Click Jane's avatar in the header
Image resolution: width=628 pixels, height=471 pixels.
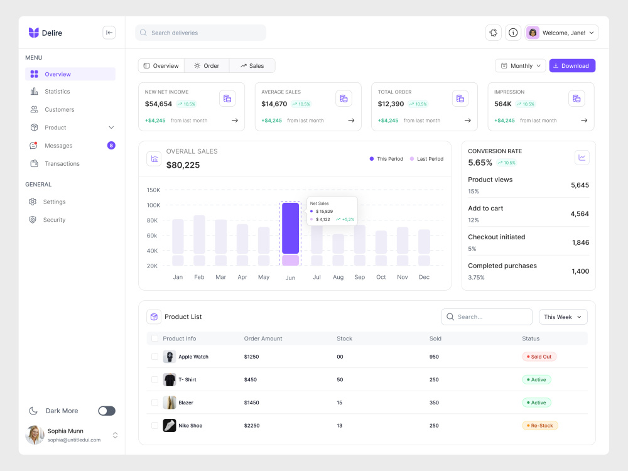533,33
